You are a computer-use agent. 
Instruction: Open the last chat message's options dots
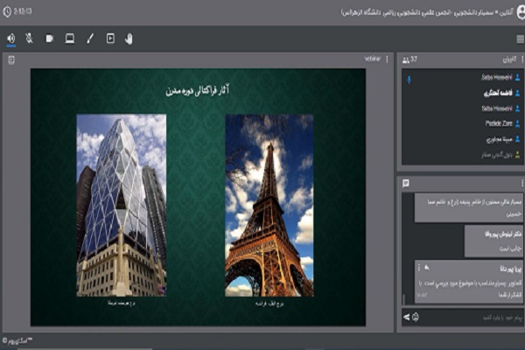(419, 268)
